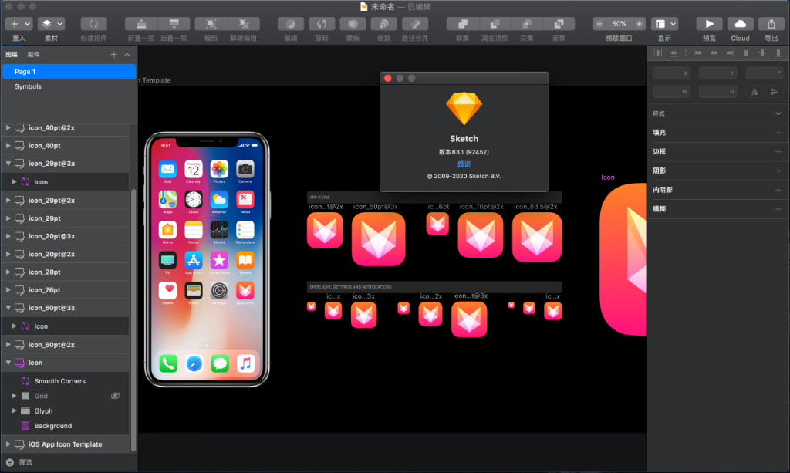Click the X position field

[x=671, y=73]
